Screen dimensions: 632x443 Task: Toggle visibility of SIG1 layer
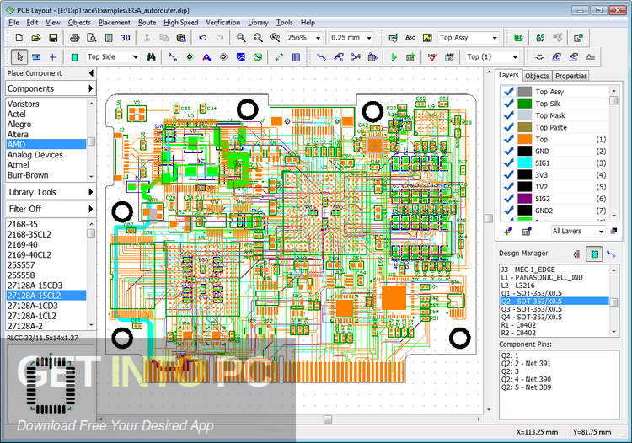[x=509, y=163]
